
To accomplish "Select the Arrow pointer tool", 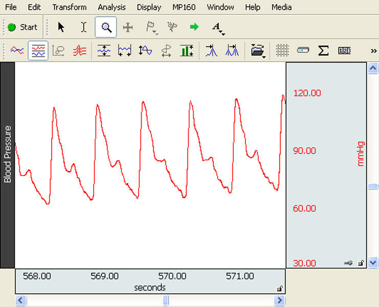I will [x=61, y=27].
